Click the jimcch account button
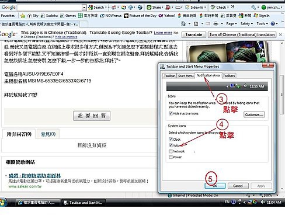292x219 pixels. pos(272,8)
